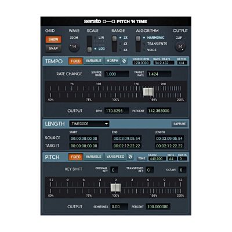Click the pitch bypass icon
The image size is (232, 232).
tap(130, 157)
